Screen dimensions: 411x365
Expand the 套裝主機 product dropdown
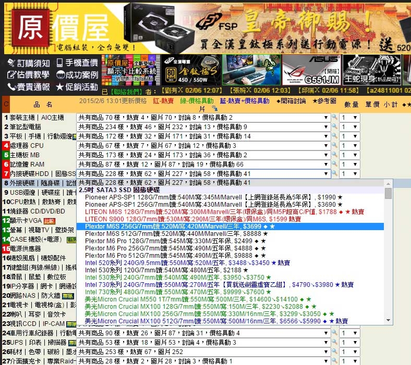click(203, 118)
